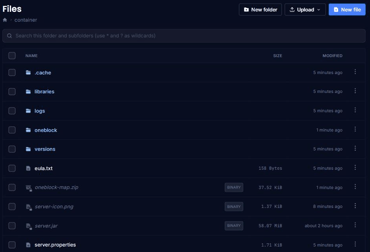This screenshot has width=370, height=252.
Task: Select the oneblock-map.zip checkbox
Action: coord(12,187)
